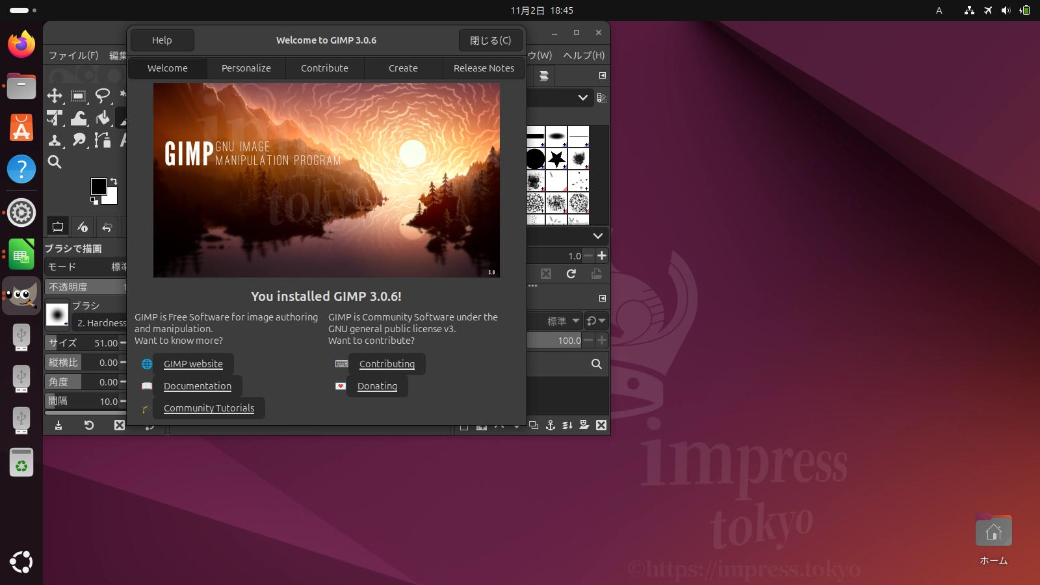Click the tag view icon beside brush filter
This screenshot has width=1040, height=585.
point(602,97)
